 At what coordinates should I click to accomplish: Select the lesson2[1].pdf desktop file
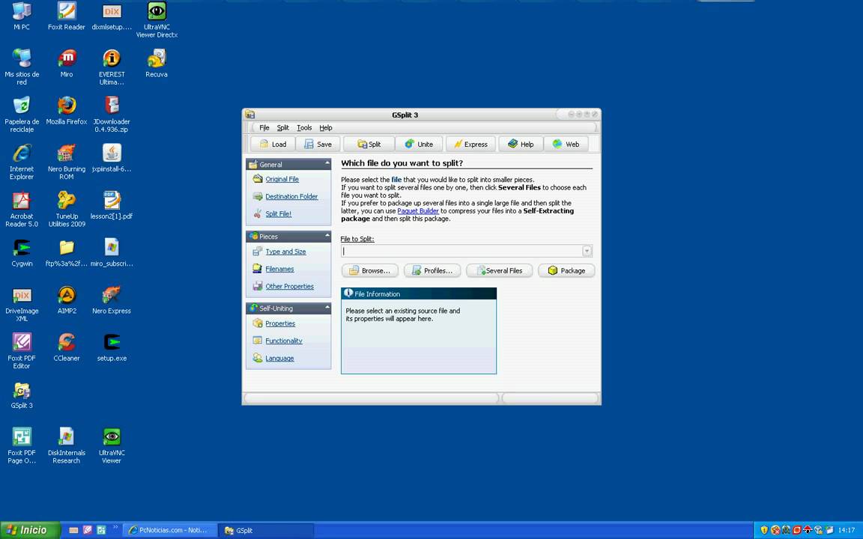coord(112,206)
